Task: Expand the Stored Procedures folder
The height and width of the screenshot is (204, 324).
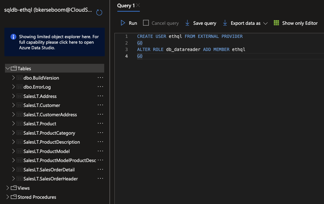Action: tap(8, 197)
